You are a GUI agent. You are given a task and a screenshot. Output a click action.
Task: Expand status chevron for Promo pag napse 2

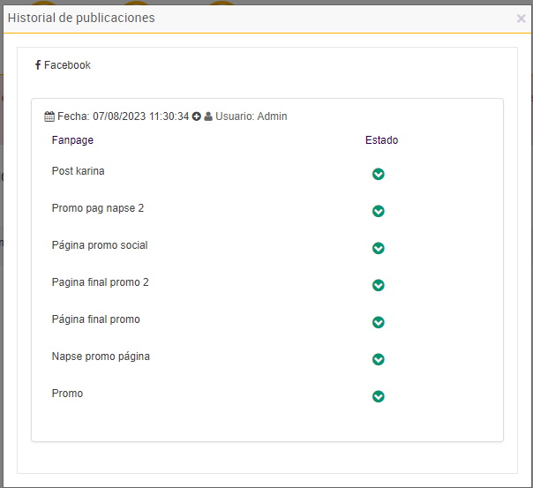(x=379, y=211)
